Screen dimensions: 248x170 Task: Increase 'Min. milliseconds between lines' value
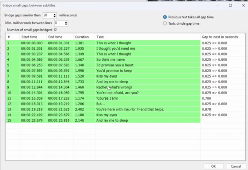click(x=66, y=22)
